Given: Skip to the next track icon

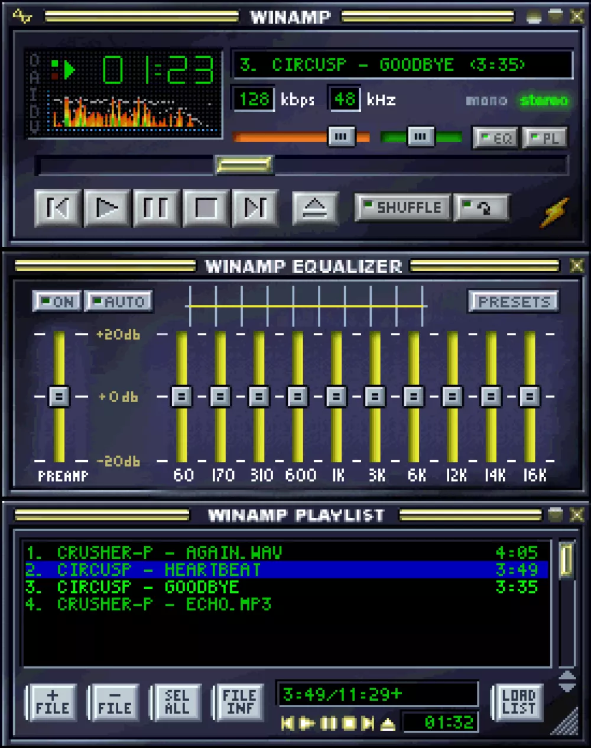Looking at the screenshot, I should [254, 208].
